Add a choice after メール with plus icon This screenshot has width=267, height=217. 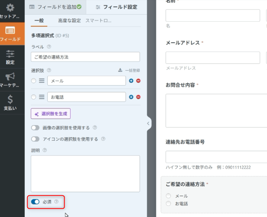tap(131, 81)
